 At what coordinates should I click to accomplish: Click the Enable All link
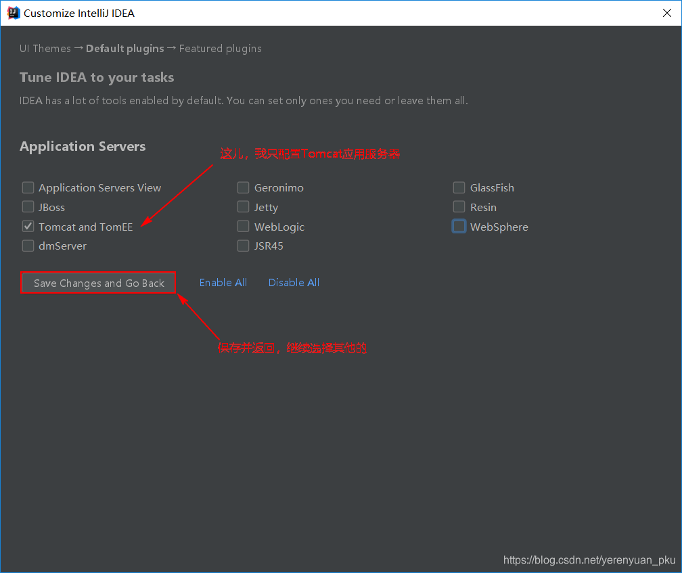tap(223, 283)
